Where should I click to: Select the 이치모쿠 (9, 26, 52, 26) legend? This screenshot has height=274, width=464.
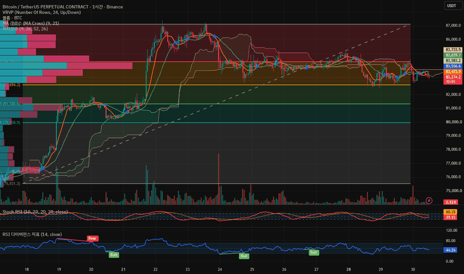tap(25, 29)
